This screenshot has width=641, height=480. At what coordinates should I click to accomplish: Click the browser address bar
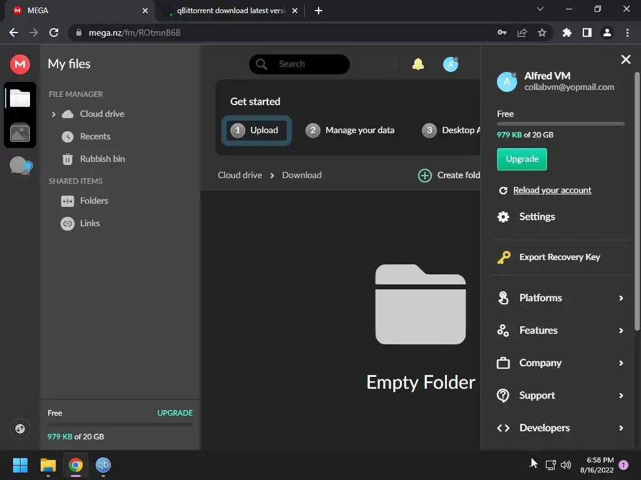[x=286, y=32]
